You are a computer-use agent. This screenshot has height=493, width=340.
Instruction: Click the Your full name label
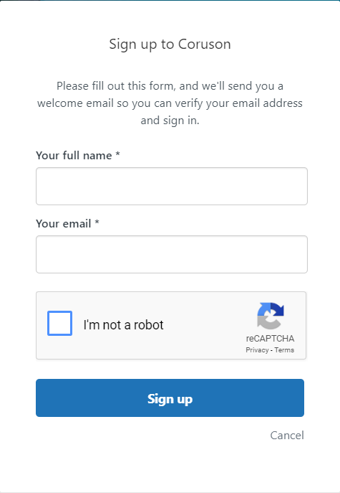pos(74,155)
